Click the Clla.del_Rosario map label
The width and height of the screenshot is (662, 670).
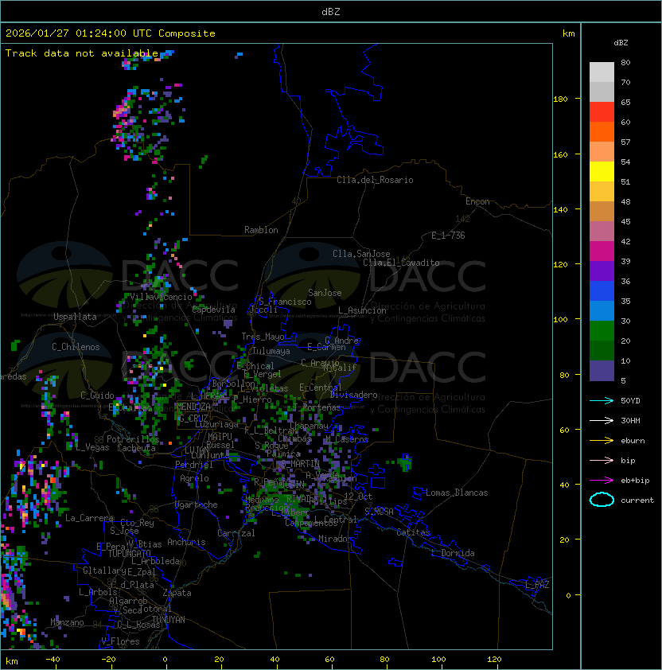(374, 180)
